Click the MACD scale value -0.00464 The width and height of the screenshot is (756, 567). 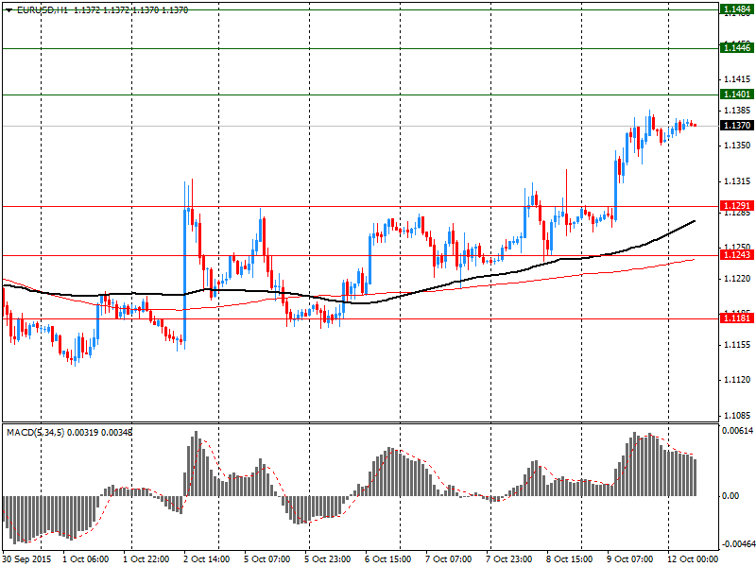(x=738, y=544)
